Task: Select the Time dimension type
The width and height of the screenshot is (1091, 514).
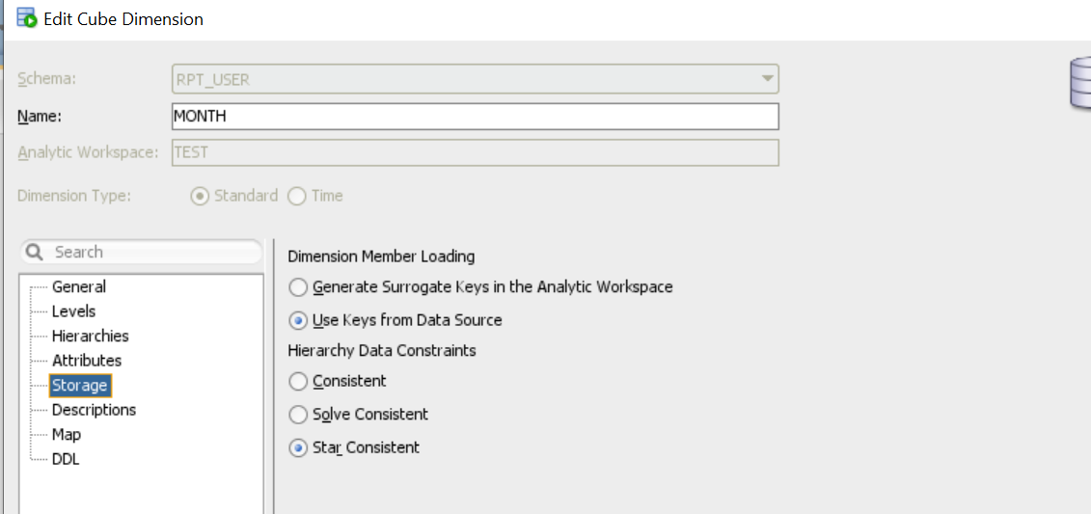Action: (297, 196)
